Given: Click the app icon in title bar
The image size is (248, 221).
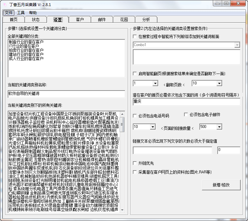Looking at the screenshot, I should (5, 5).
